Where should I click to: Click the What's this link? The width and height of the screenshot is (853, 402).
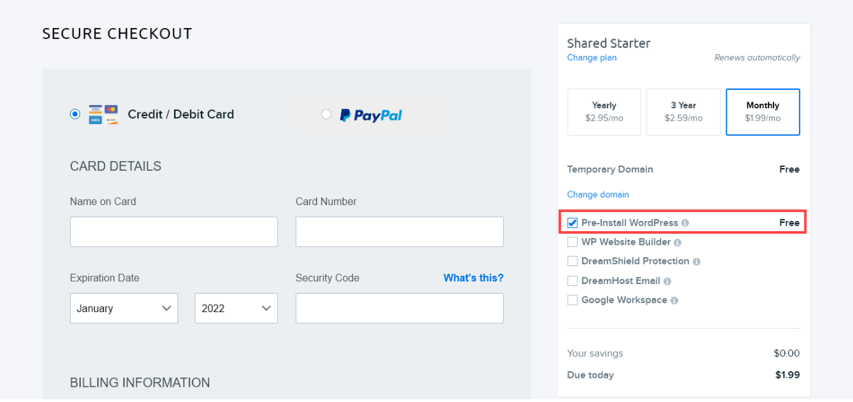pyautogui.click(x=473, y=278)
